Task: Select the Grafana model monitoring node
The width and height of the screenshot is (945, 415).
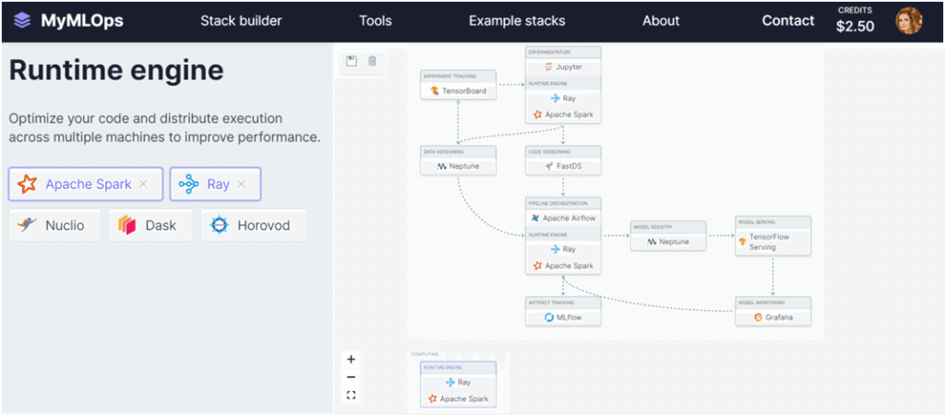Action: tap(773, 317)
